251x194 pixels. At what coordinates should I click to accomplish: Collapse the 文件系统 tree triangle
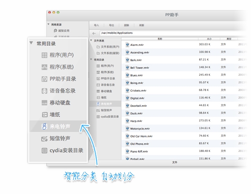91,40
